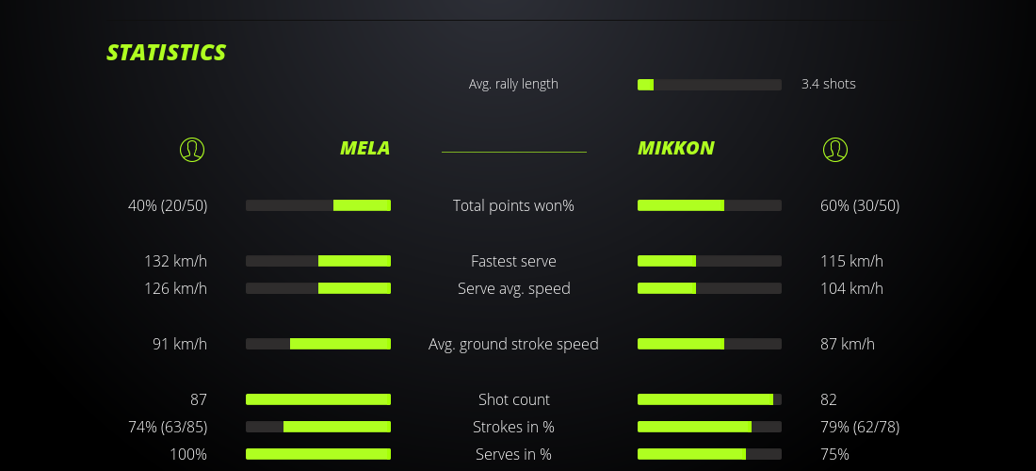Click Mikkon's Total points won bar
Viewport: 1036px width, 471px height.
[709, 205]
